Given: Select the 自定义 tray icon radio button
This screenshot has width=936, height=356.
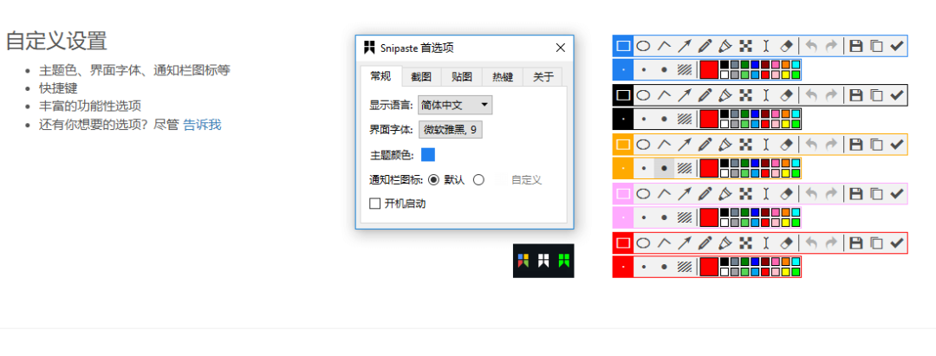Looking at the screenshot, I should 478,179.
